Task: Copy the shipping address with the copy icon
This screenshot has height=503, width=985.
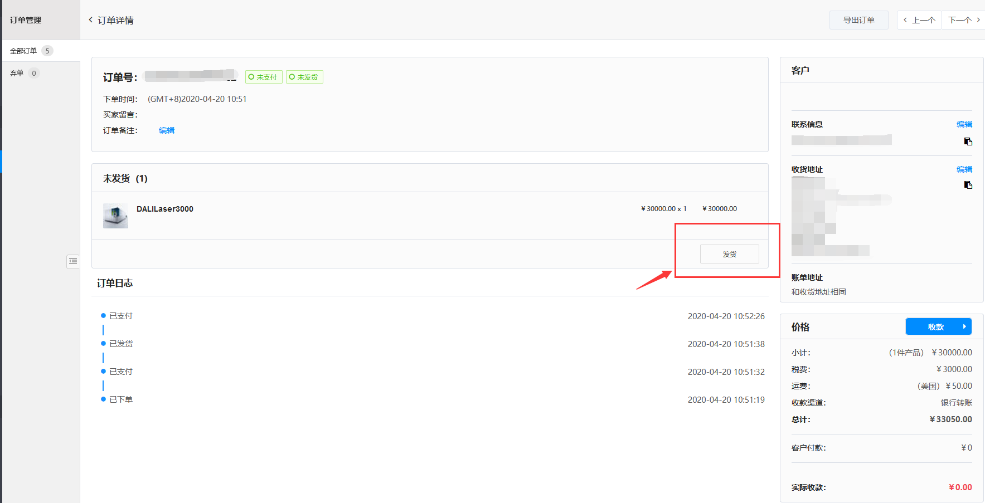Action: pos(968,185)
